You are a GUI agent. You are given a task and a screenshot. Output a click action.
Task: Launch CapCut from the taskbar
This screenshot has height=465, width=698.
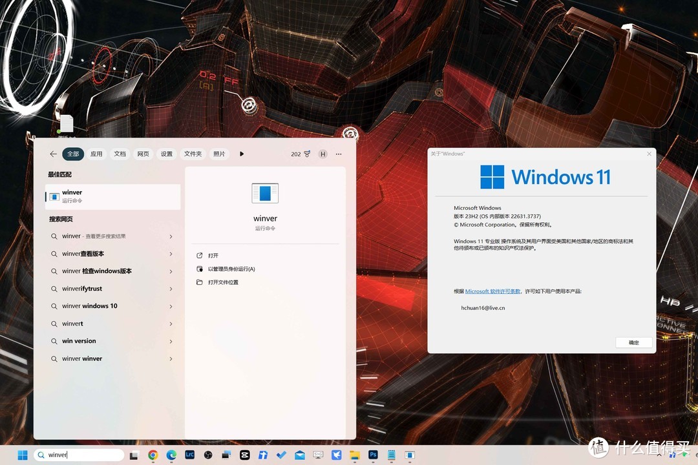(x=244, y=456)
